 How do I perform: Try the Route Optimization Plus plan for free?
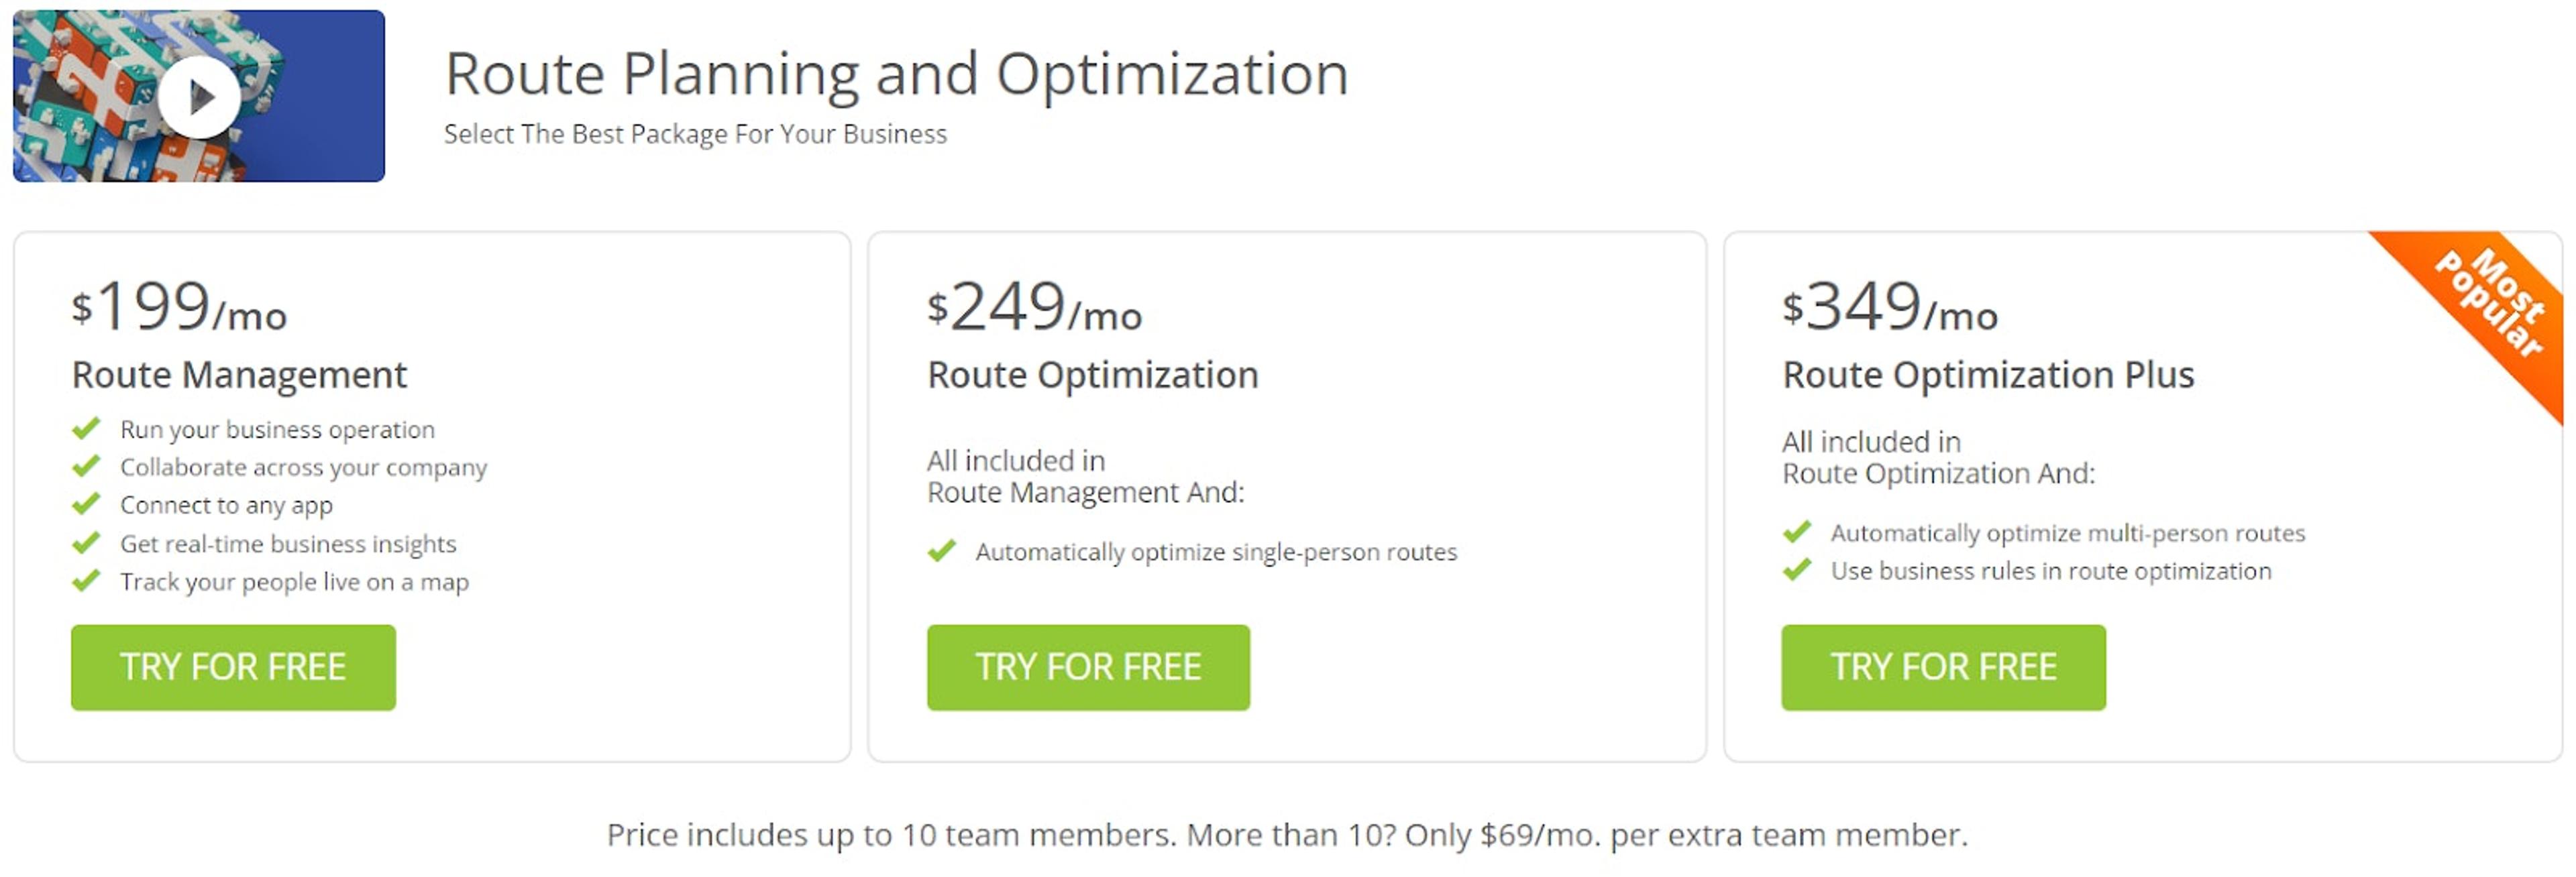(1944, 667)
